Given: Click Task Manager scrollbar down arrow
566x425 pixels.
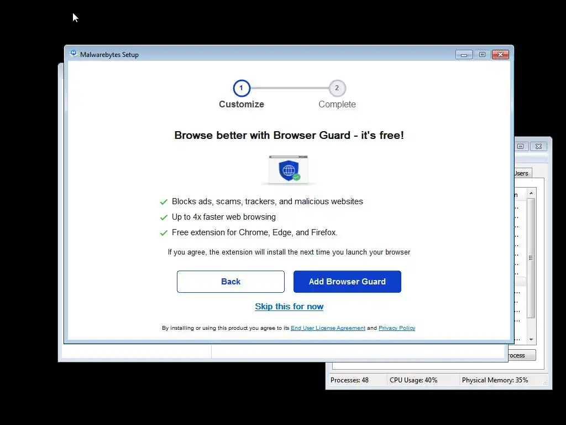Looking at the screenshot, I should (531, 339).
